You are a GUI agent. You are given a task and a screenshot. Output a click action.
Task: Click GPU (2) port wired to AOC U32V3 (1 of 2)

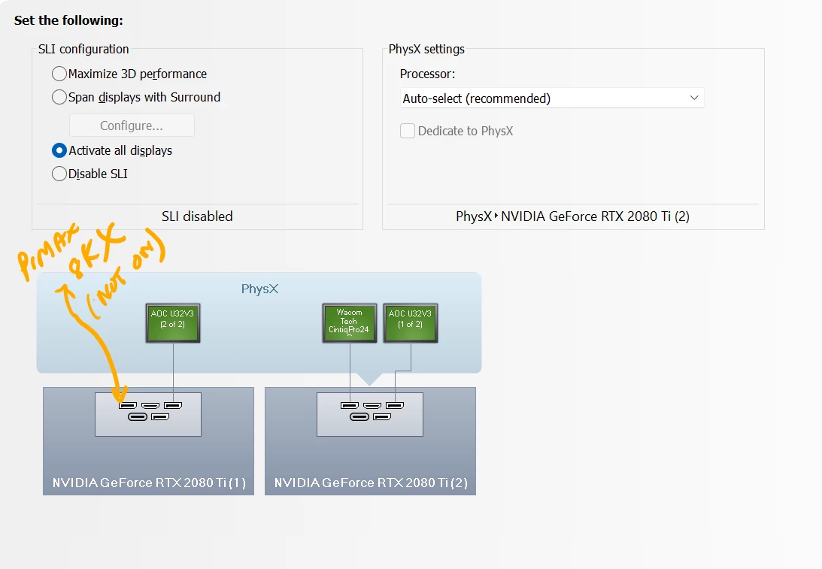pos(395,406)
